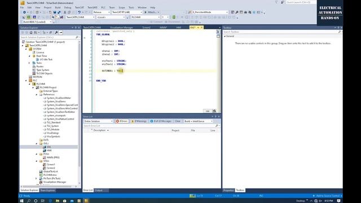The height and width of the screenshot is (203, 361).
Task: Expand the Tasks tree node
Action: coord(29,63)
